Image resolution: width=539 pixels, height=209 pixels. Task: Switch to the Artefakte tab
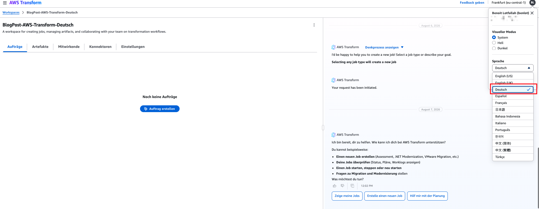tap(40, 47)
